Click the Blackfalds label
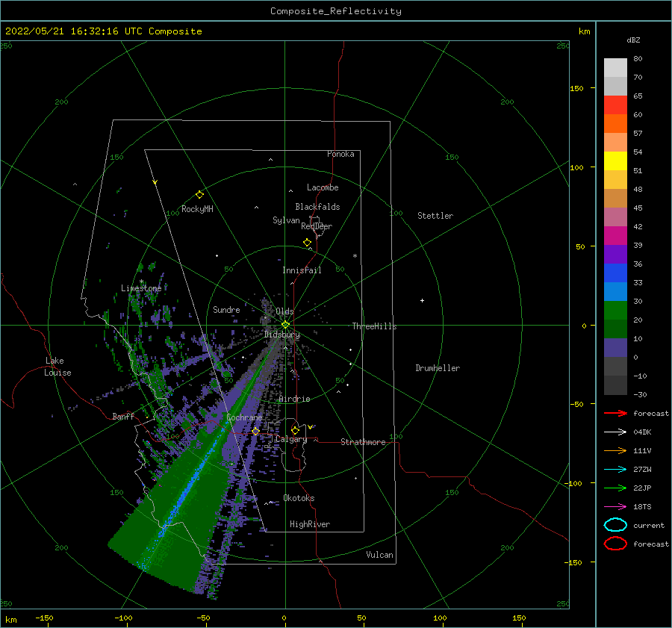Image resolution: width=672 pixels, height=628 pixels. pos(317,207)
